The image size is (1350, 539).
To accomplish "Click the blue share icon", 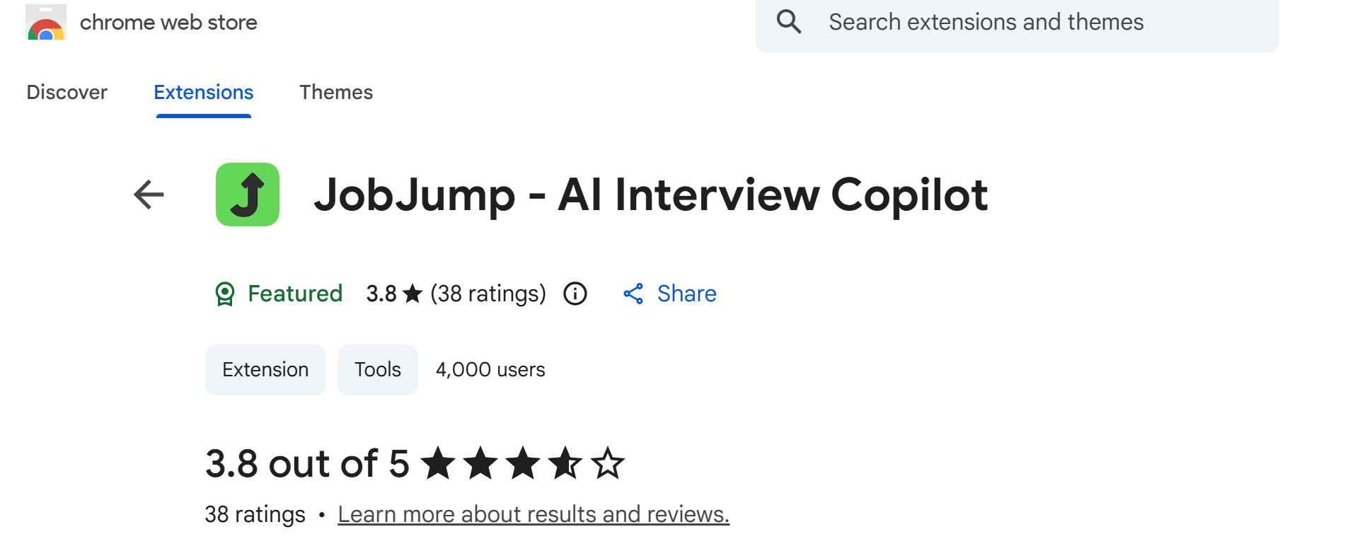I will click(x=633, y=294).
